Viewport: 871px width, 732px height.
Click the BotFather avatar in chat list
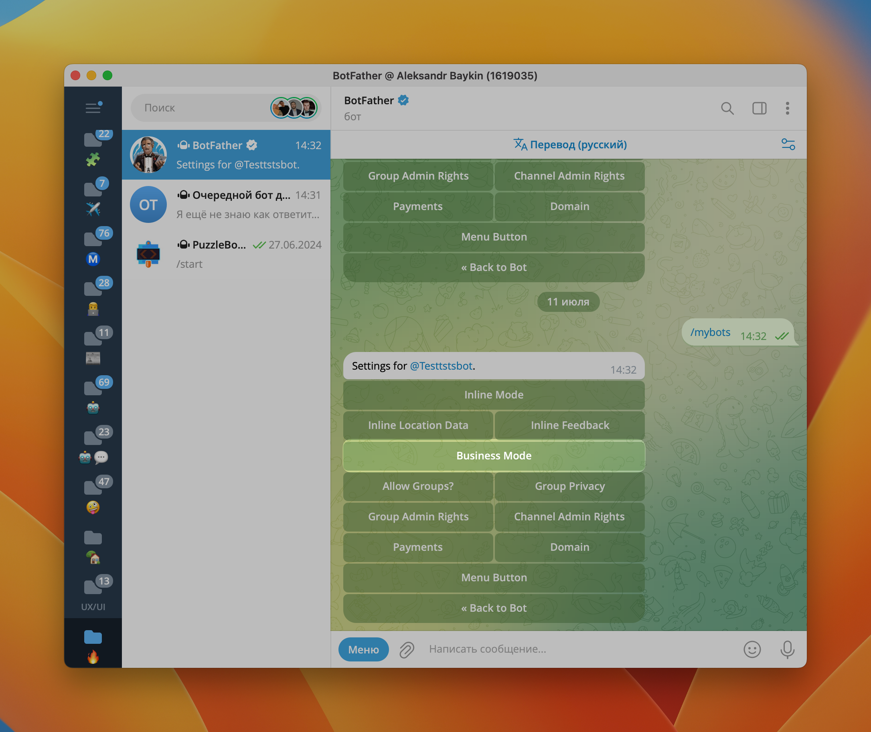148,155
